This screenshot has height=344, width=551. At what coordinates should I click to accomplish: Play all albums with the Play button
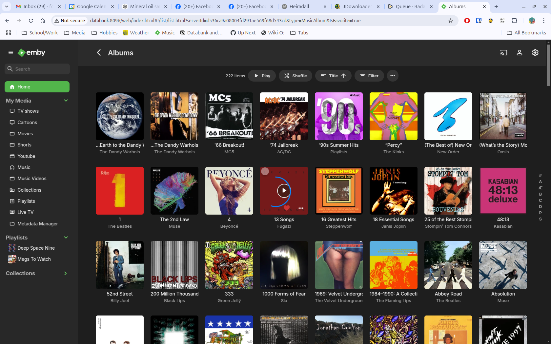tap(262, 76)
